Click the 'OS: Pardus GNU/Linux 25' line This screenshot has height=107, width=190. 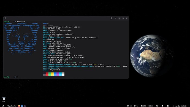61,27
